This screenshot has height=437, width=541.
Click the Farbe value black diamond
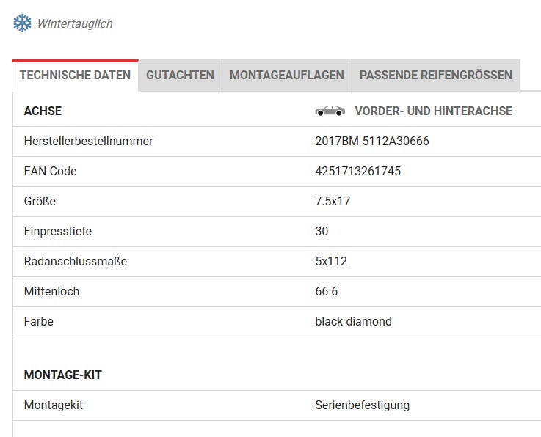click(353, 321)
